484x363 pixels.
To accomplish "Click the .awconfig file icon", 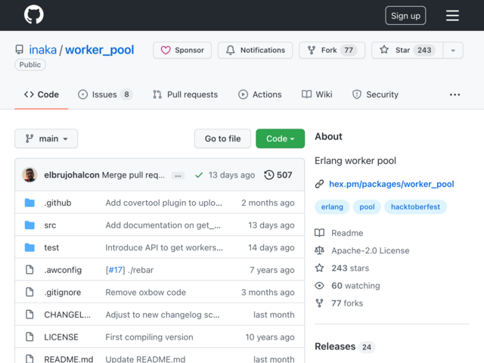I will point(29,270).
